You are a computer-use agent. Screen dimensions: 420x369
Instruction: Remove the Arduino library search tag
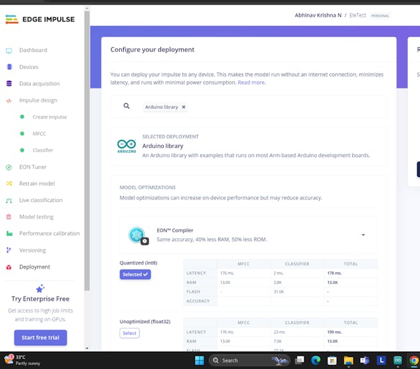point(184,107)
